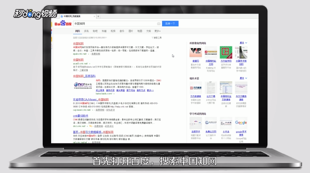Click the 搜索工具 filter icon
Image resolution: width=310 pixels, height=173 pixels.
[x=152, y=38]
